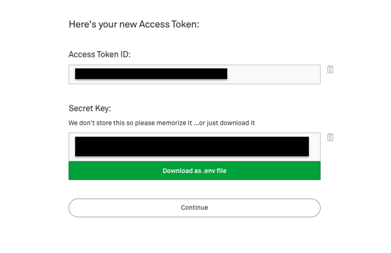
Task: Click inside the Access Token ID field
Action: point(195,75)
